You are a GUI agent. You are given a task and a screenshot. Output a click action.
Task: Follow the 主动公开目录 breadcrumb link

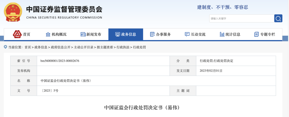click(83, 47)
